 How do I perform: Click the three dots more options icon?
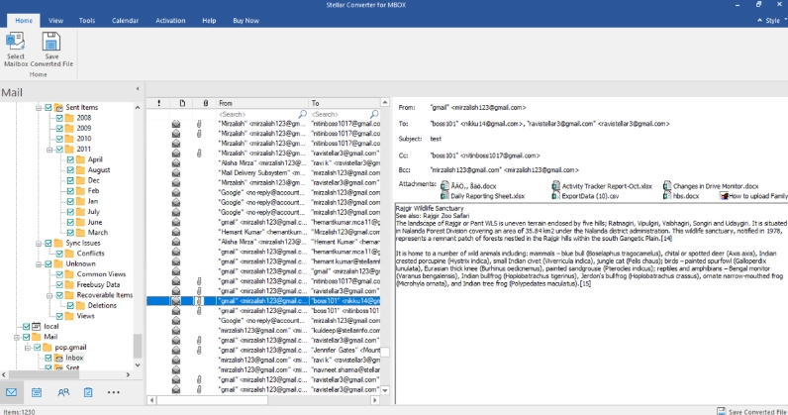tap(114, 392)
